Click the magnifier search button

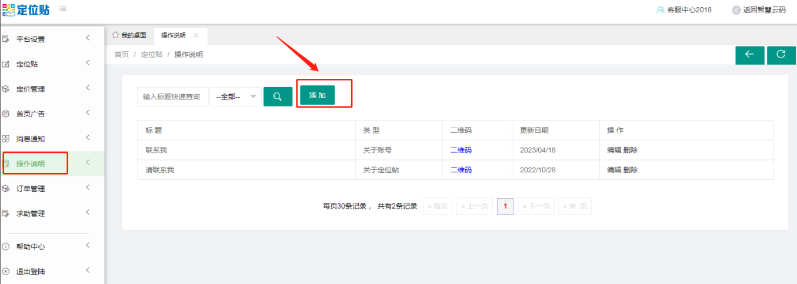tap(278, 96)
